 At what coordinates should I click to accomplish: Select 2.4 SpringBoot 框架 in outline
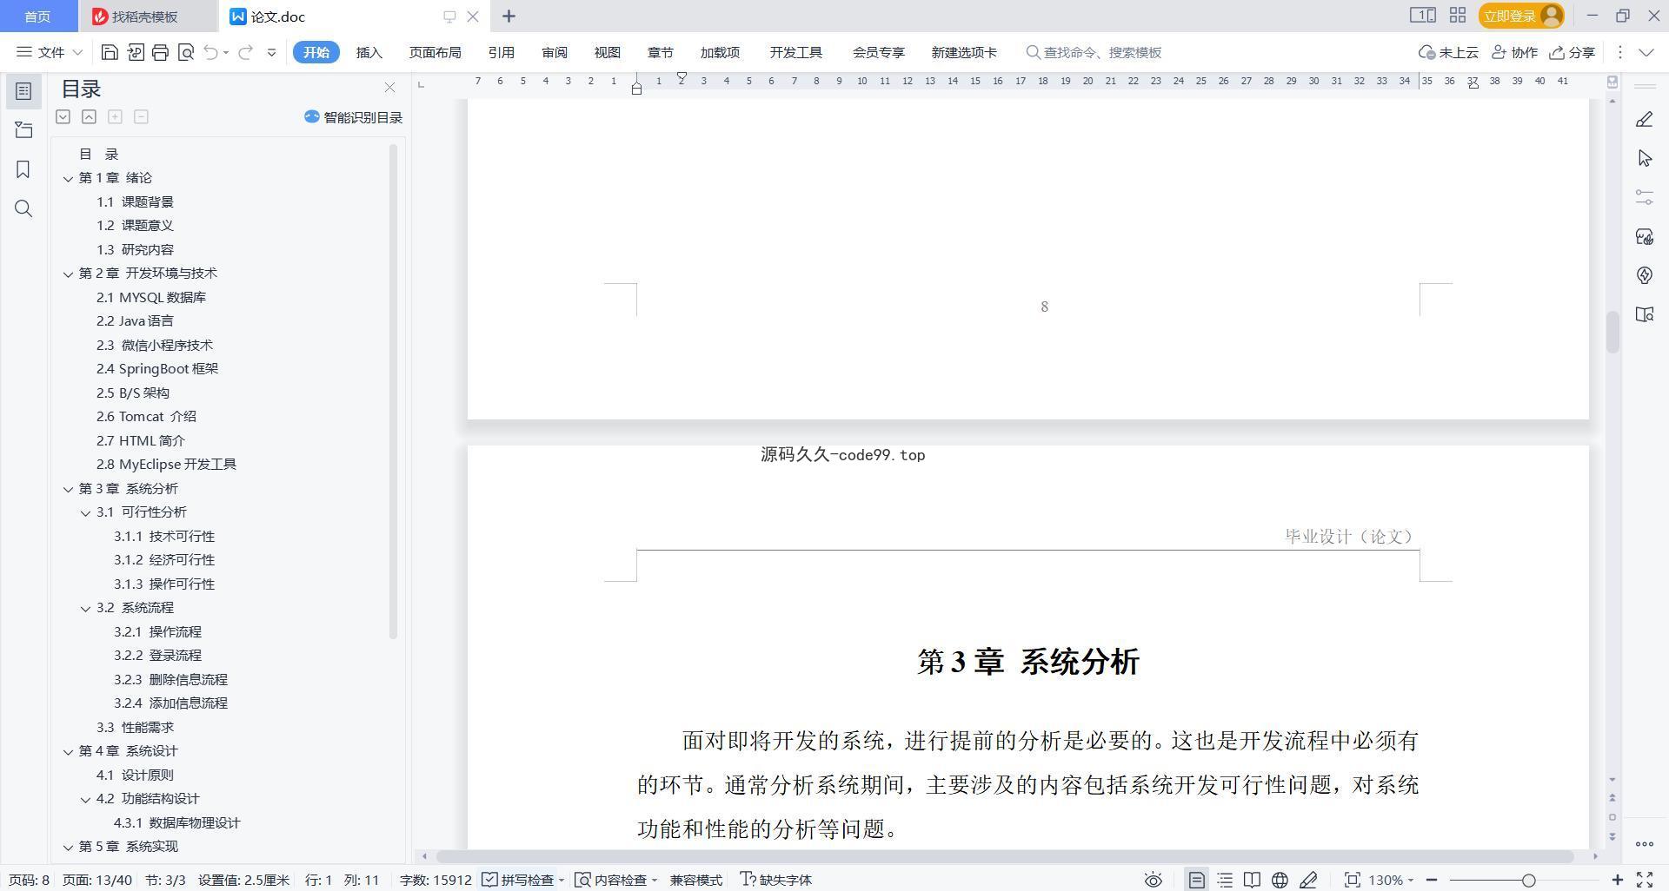tap(157, 369)
